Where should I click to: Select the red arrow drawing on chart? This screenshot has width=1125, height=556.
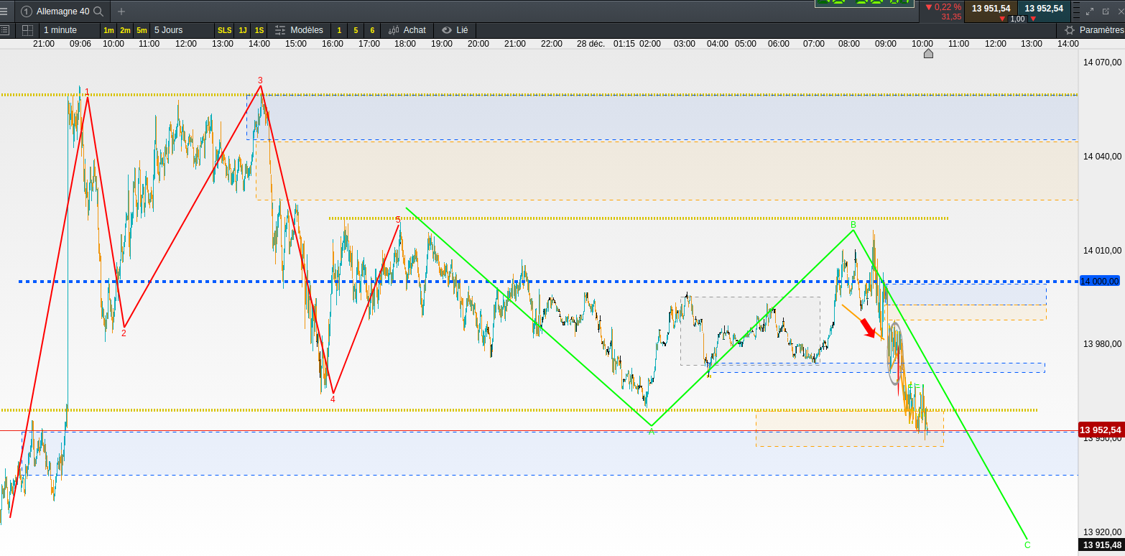868,328
